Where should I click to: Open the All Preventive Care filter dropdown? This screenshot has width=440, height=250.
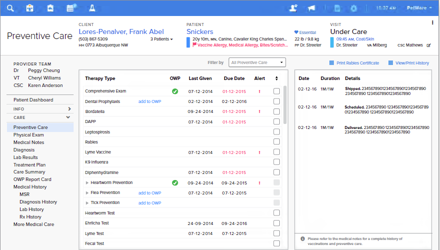(257, 62)
